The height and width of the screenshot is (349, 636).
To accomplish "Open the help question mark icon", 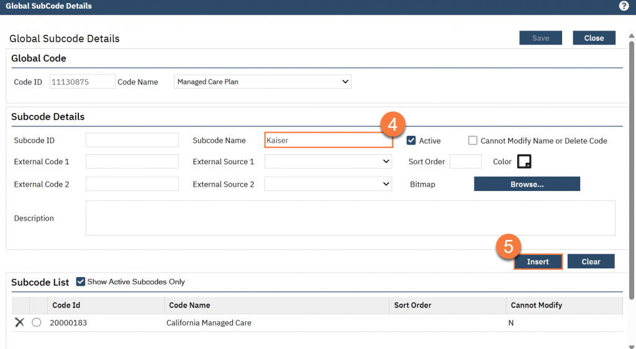I will [624, 6].
